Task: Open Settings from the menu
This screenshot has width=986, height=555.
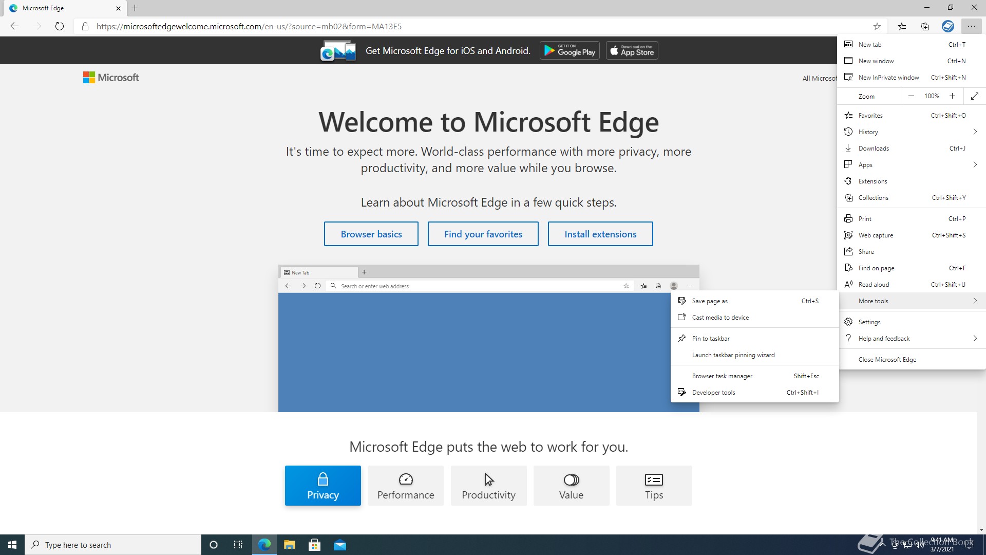Action: coord(912,322)
